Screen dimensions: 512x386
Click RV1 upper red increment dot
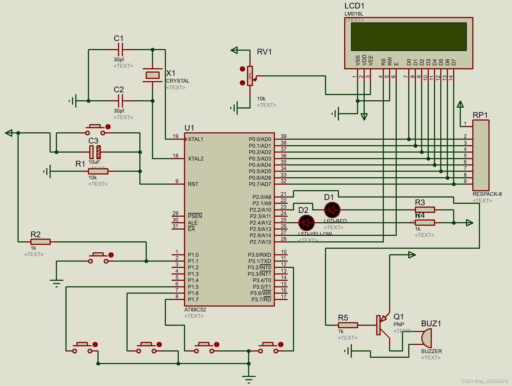pos(242,69)
